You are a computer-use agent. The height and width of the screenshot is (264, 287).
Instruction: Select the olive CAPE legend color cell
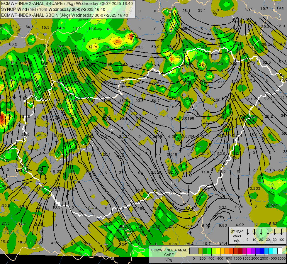coord(201,251)
